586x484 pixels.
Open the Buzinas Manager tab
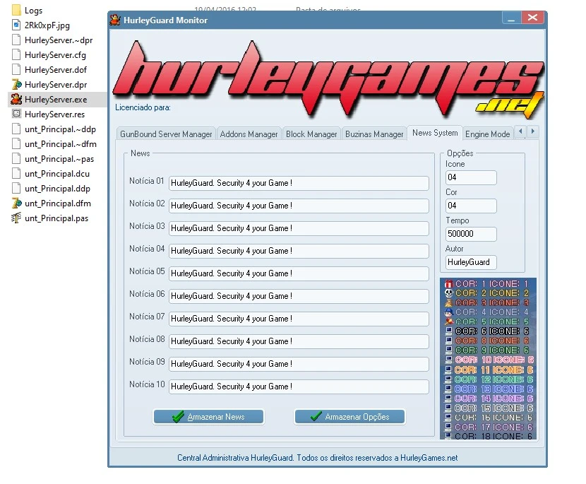coord(374,134)
